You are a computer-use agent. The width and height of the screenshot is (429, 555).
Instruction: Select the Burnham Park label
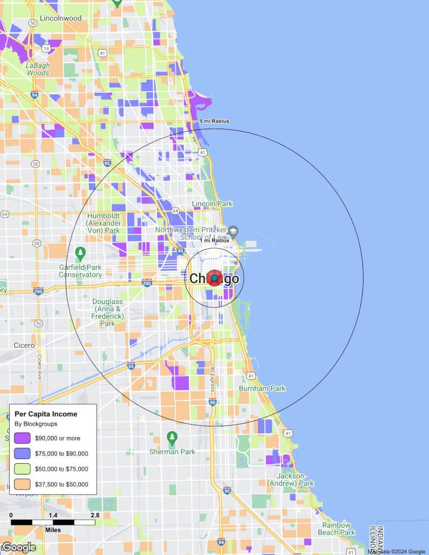tap(262, 388)
